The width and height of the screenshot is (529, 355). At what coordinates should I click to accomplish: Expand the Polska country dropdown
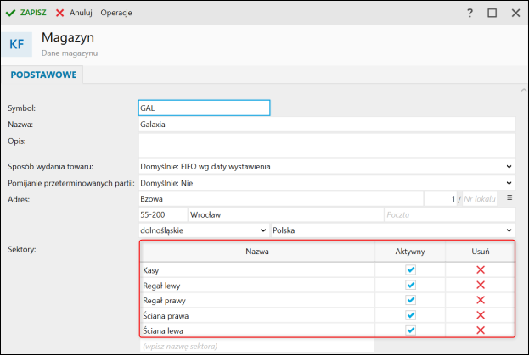[x=509, y=230]
